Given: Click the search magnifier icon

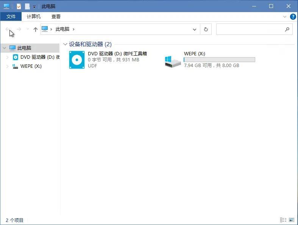Looking at the screenshot, I should 287,29.
